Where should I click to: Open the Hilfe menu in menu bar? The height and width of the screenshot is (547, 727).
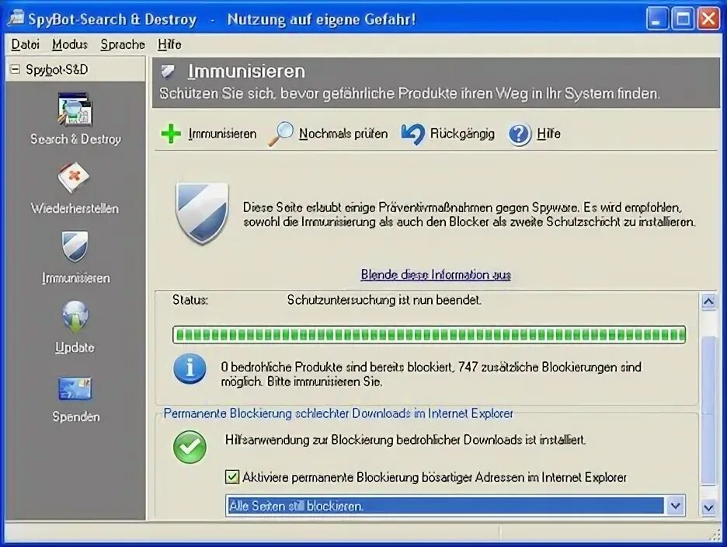169,44
